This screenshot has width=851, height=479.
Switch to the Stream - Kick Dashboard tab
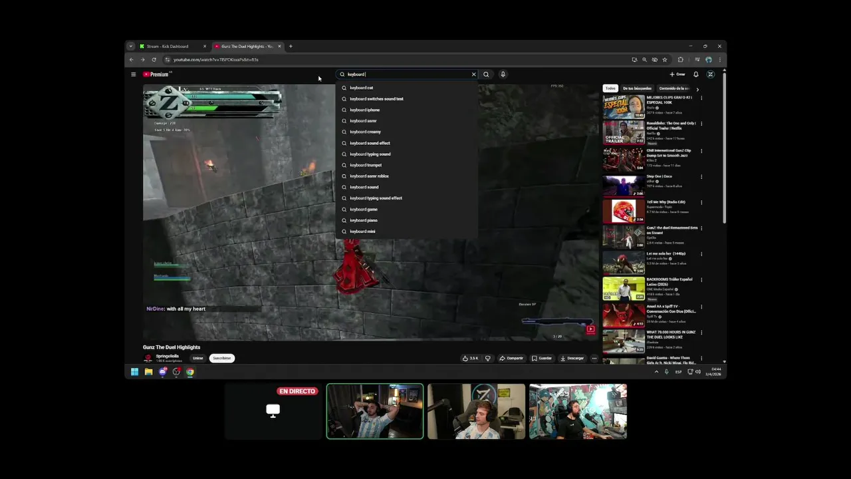(174, 47)
